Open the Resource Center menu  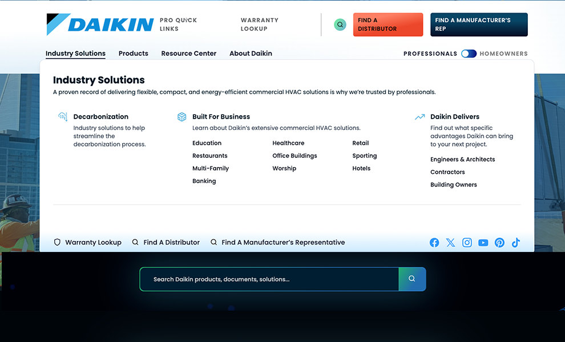coord(189,54)
